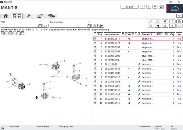Click the wheel hub toolbar icon
The height and width of the screenshot is (130, 183).
(151, 26)
